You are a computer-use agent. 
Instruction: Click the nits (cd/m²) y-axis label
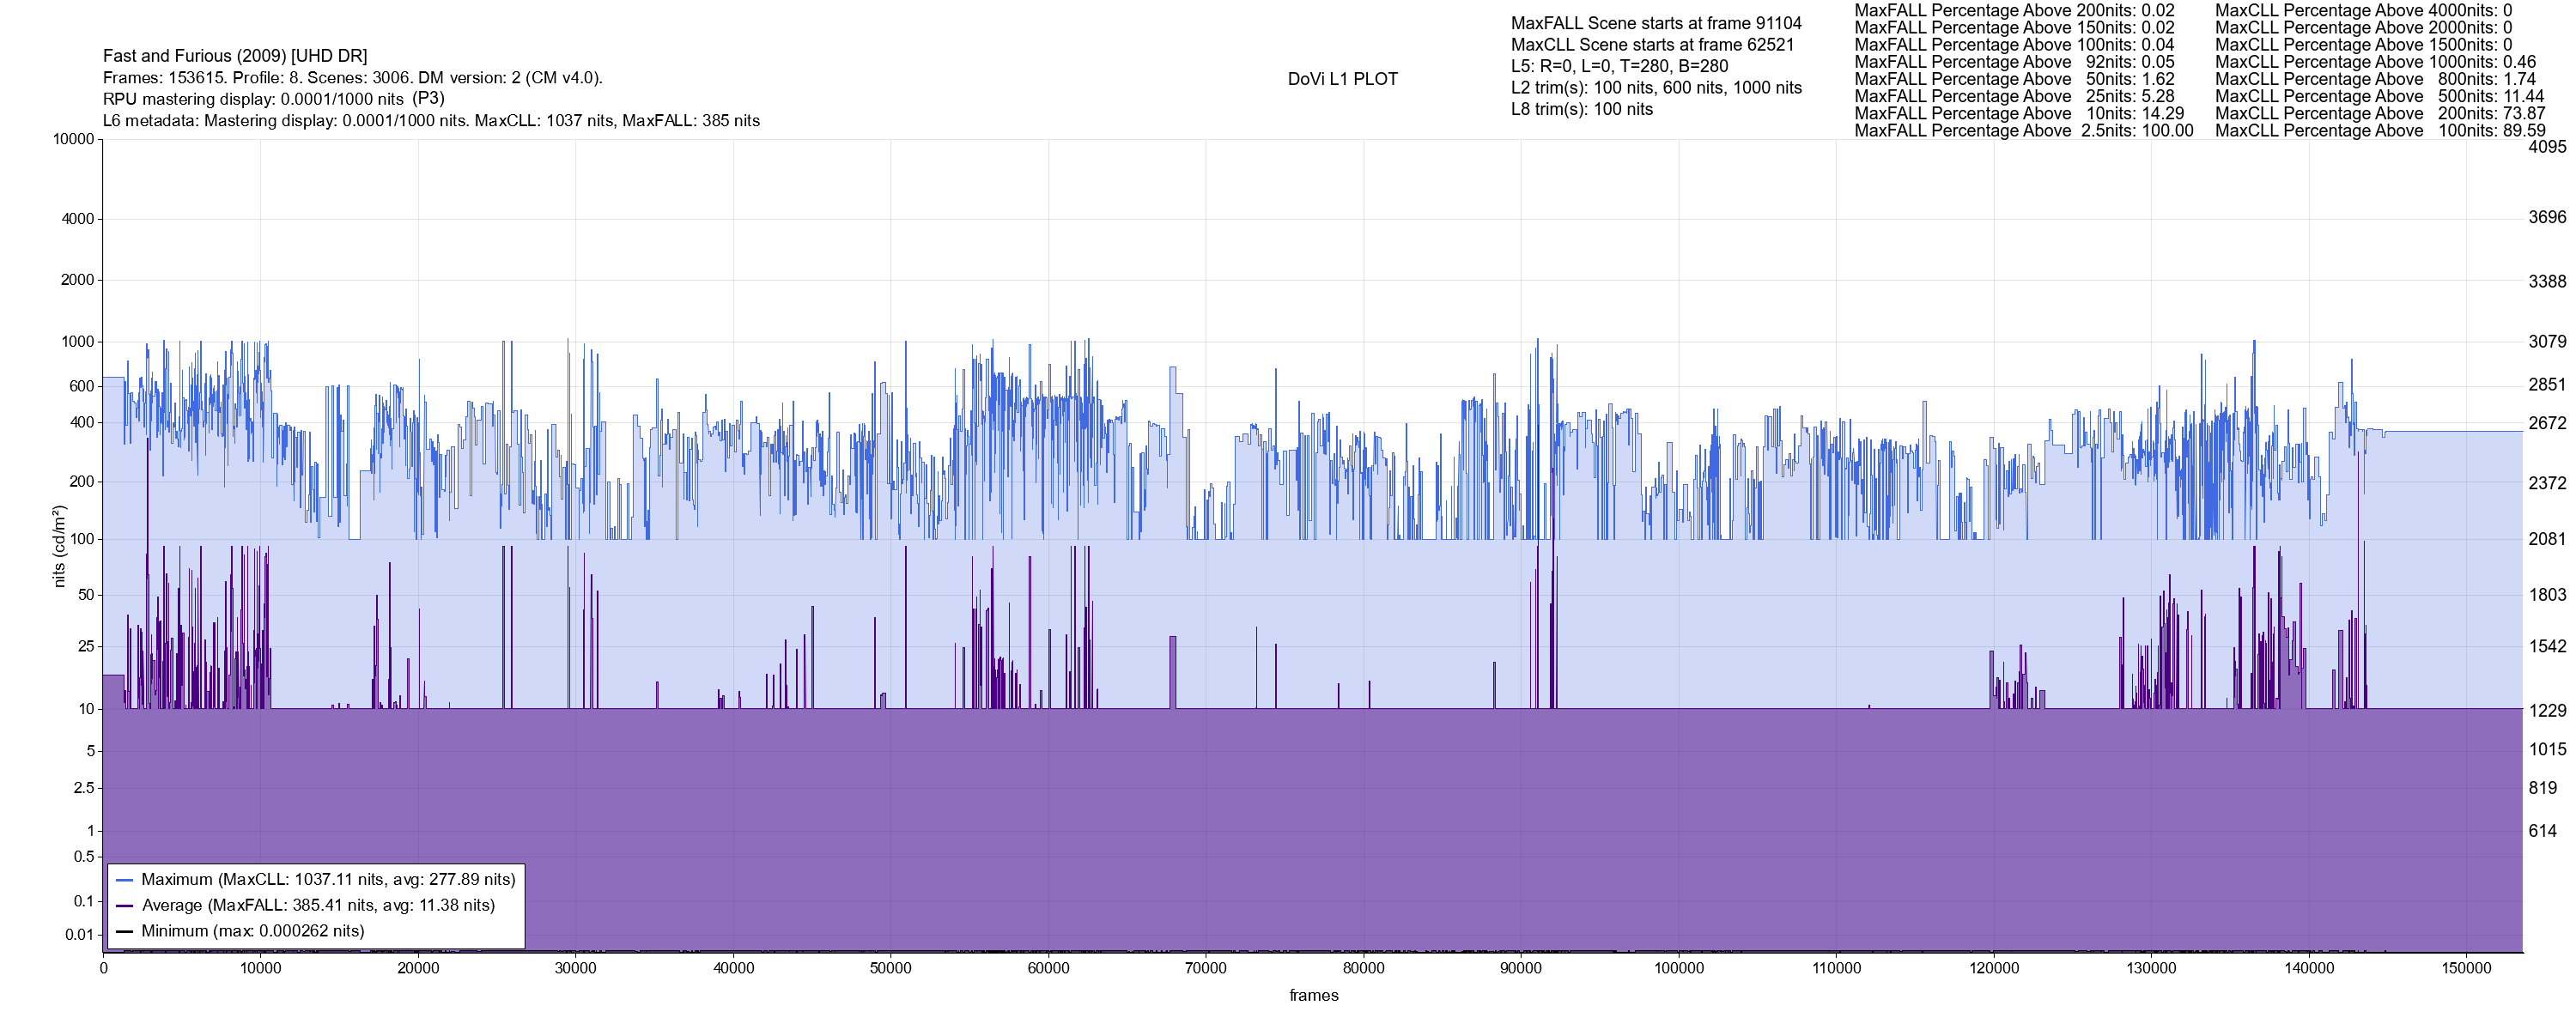[x=59, y=546]
